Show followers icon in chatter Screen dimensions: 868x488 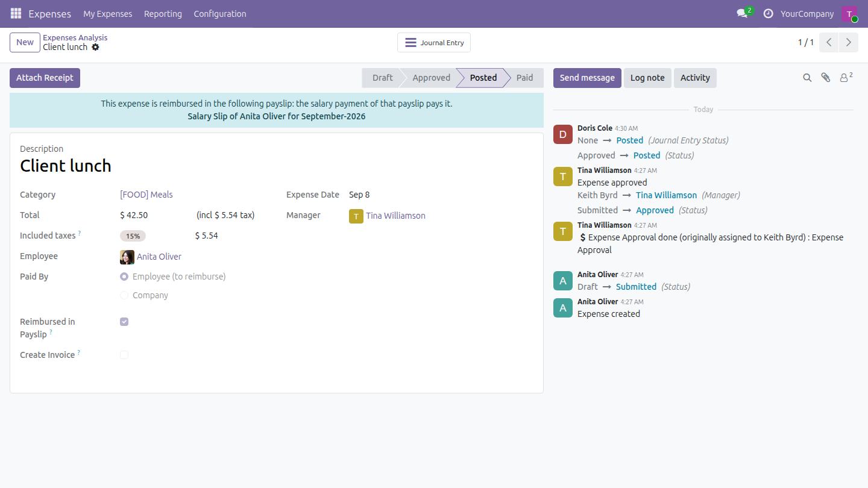[846, 77]
